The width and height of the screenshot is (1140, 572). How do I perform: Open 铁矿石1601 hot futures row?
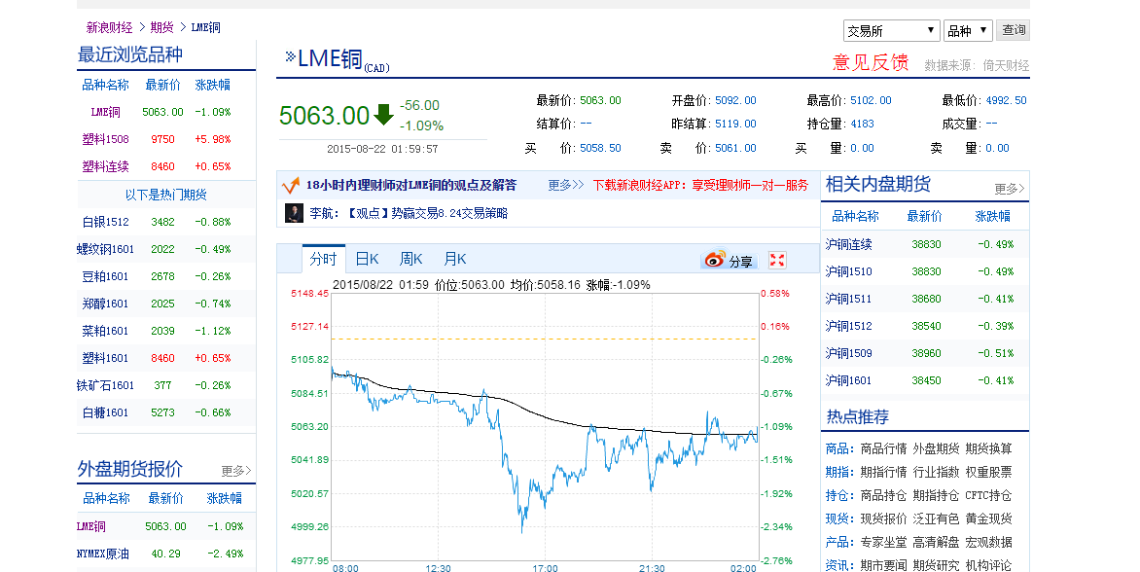(105, 385)
